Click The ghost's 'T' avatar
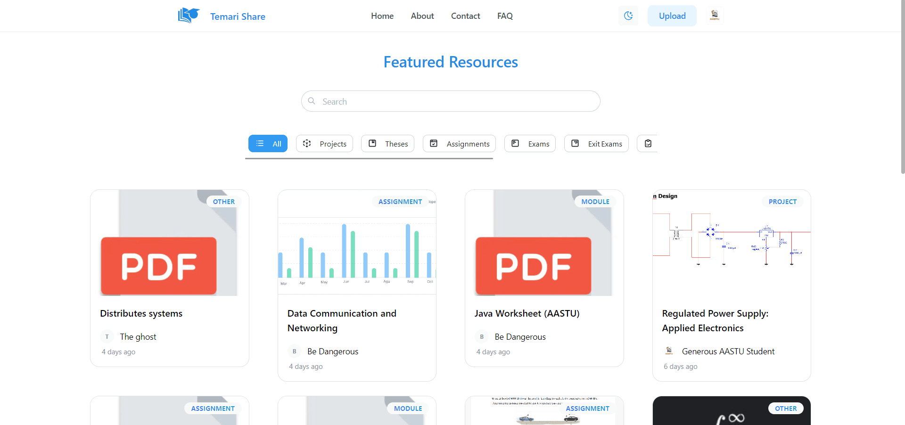The width and height of the screenshot is (905, 425). pyautogui.click(x=107, y=336)
